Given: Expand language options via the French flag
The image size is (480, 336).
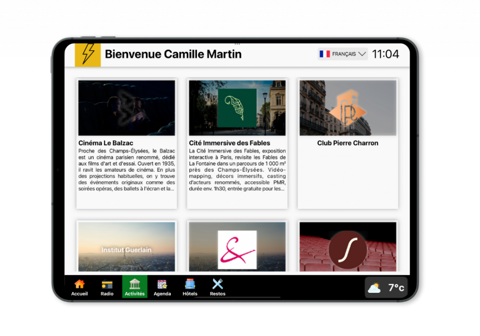Looking at the screenshot, I should [324, 53].
